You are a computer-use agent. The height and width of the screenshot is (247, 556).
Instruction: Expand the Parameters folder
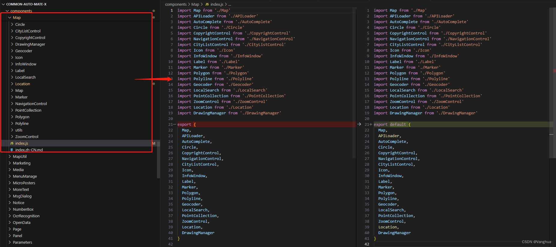point(22,242)
